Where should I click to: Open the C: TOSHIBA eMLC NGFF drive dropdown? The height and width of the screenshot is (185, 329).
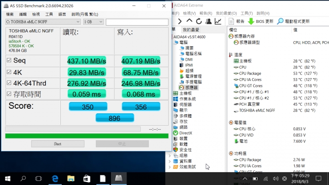pos(43,22)
